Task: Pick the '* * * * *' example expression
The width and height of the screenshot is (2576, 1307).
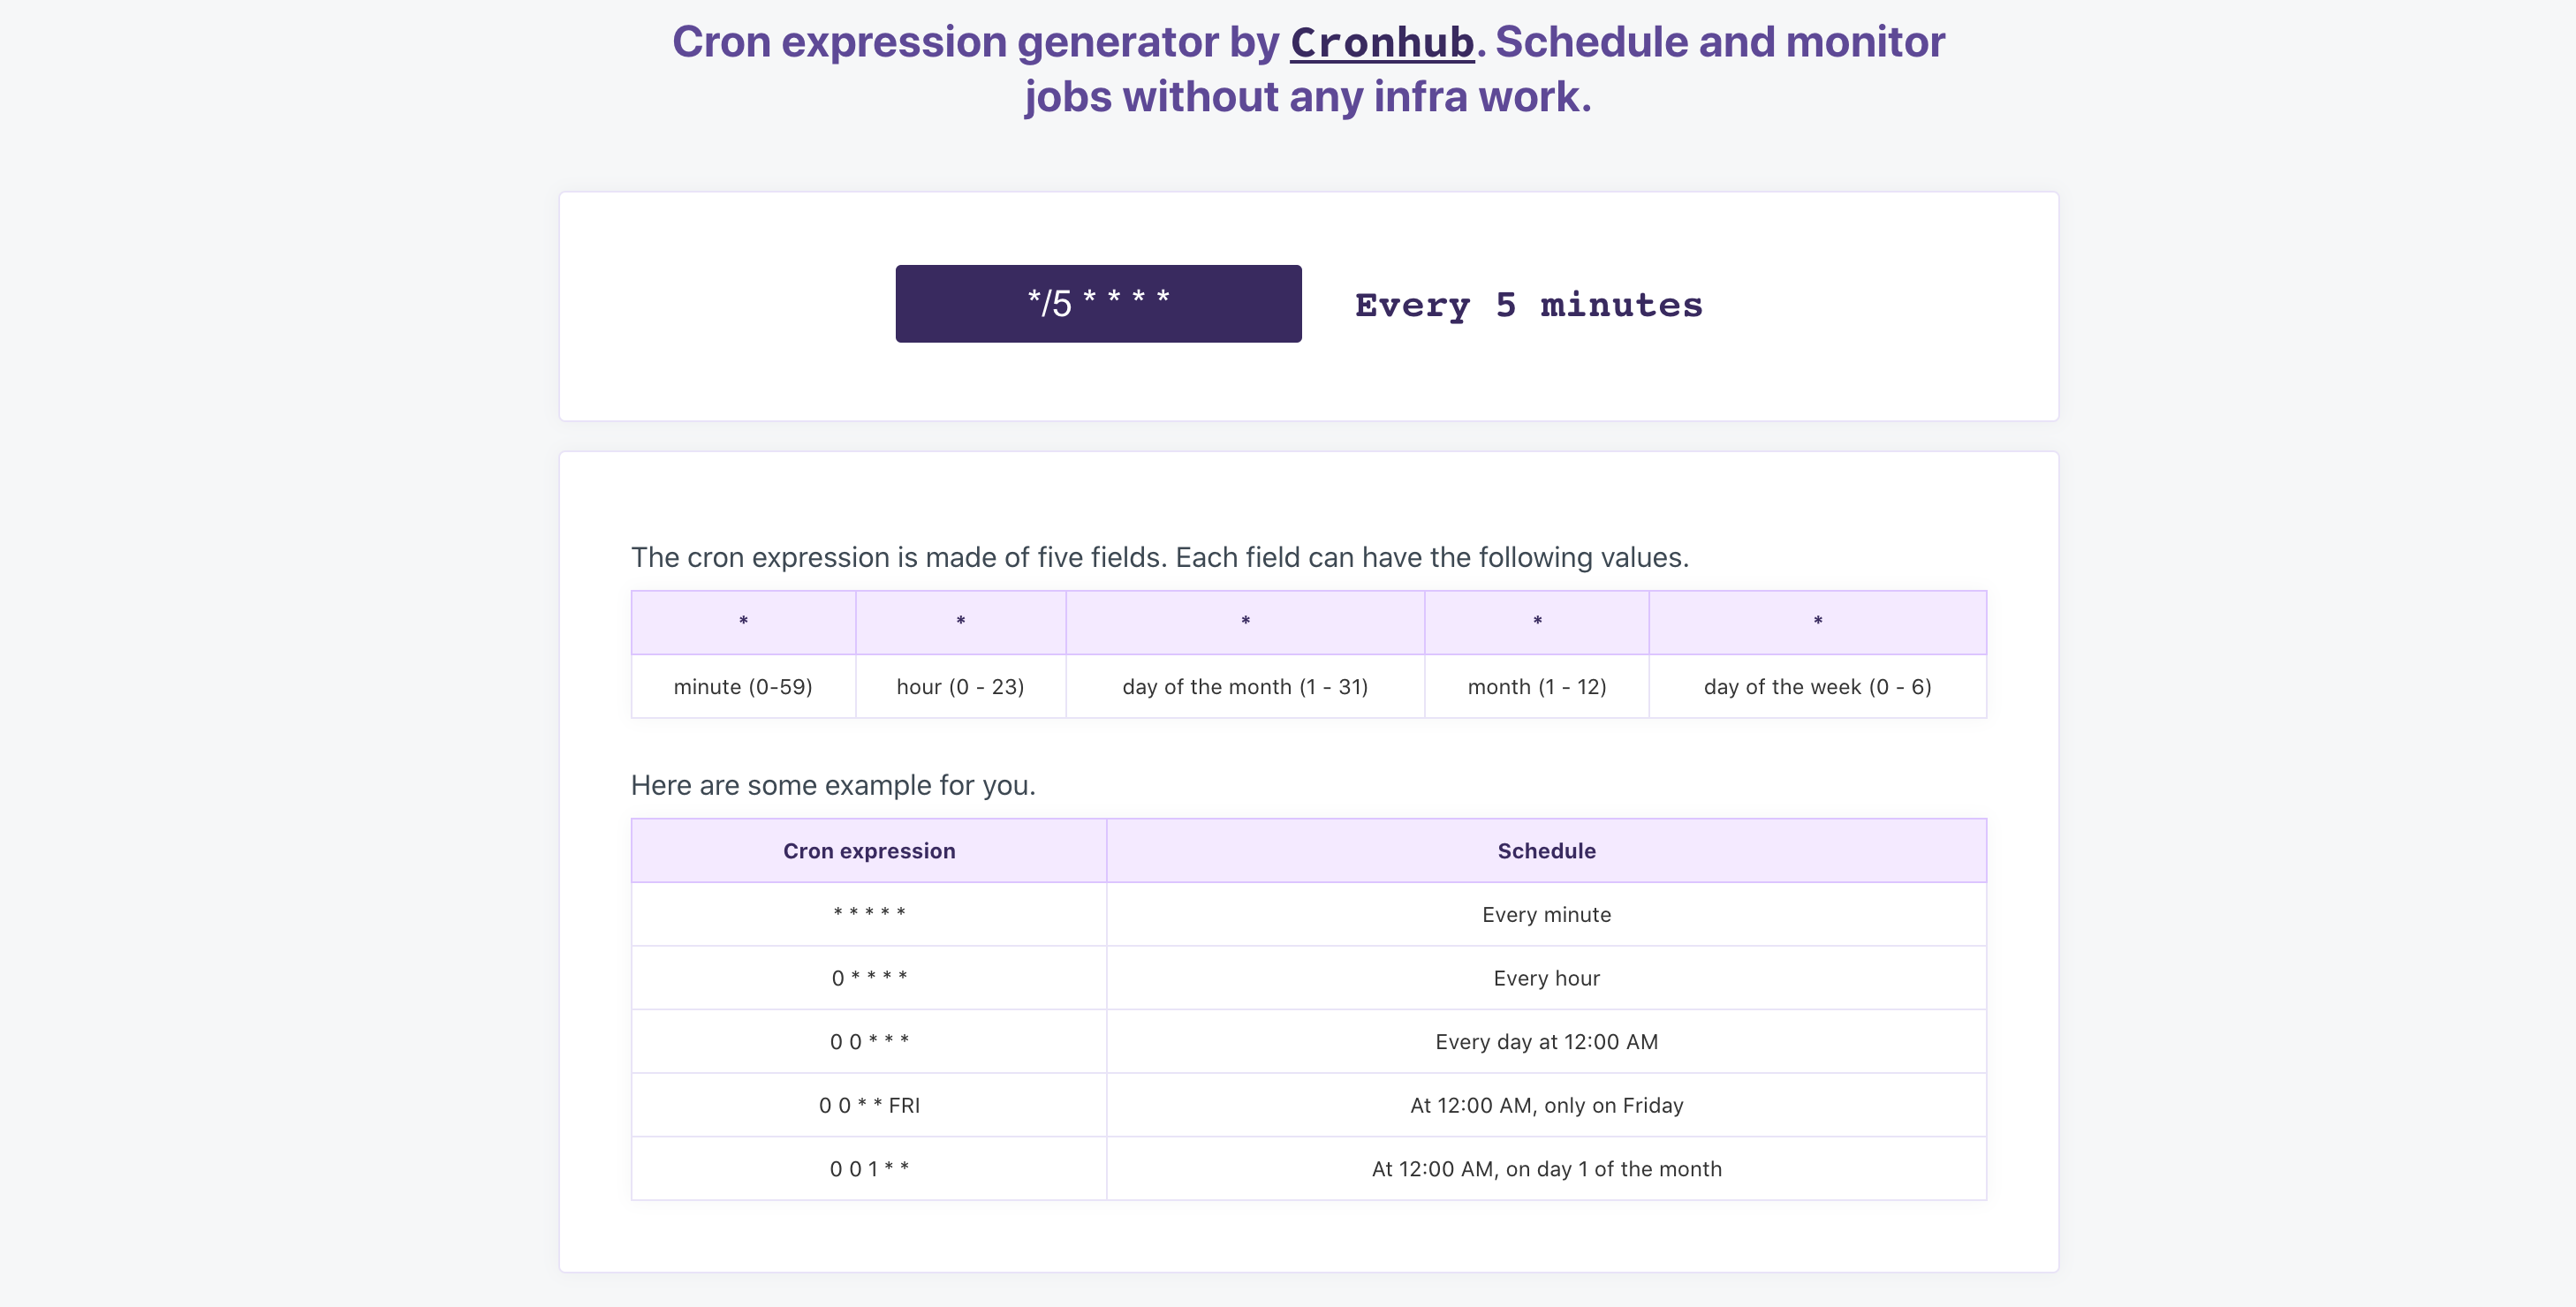Action: (x=868, y=914)
